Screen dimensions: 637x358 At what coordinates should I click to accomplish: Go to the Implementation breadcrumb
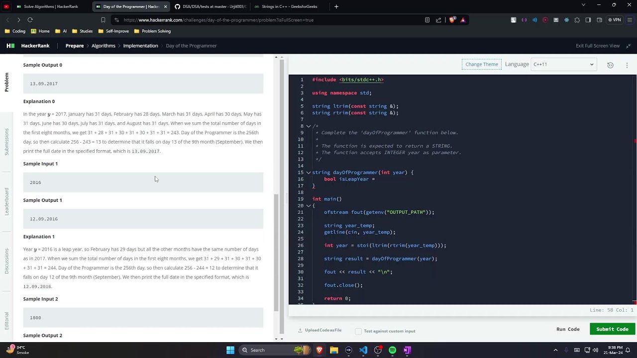point(140,46)
